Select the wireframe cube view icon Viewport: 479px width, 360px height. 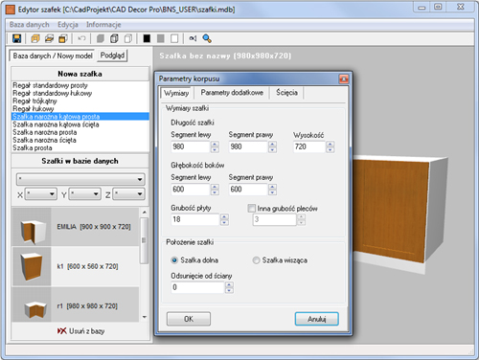114,38
